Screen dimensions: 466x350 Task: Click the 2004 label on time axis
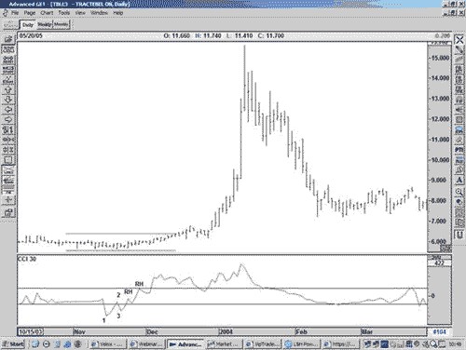pos(226,331)
